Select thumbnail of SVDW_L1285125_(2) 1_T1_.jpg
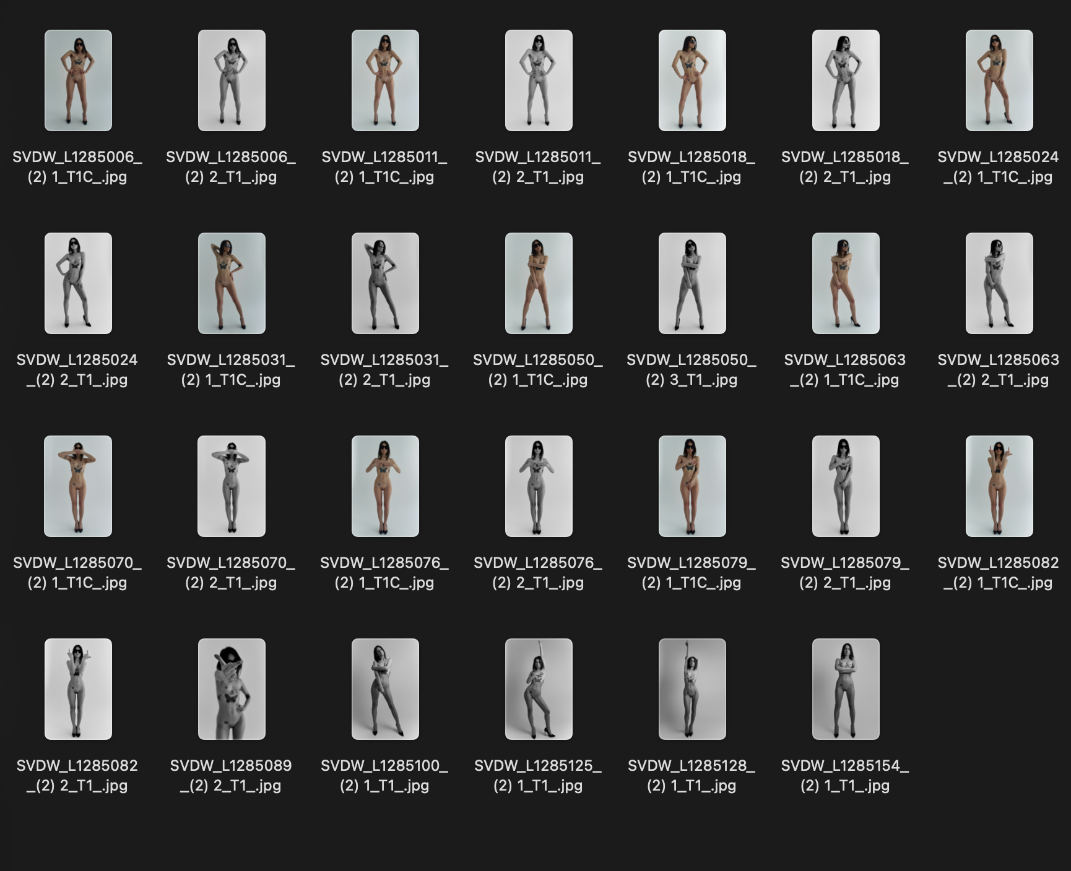 click(539, 689)
